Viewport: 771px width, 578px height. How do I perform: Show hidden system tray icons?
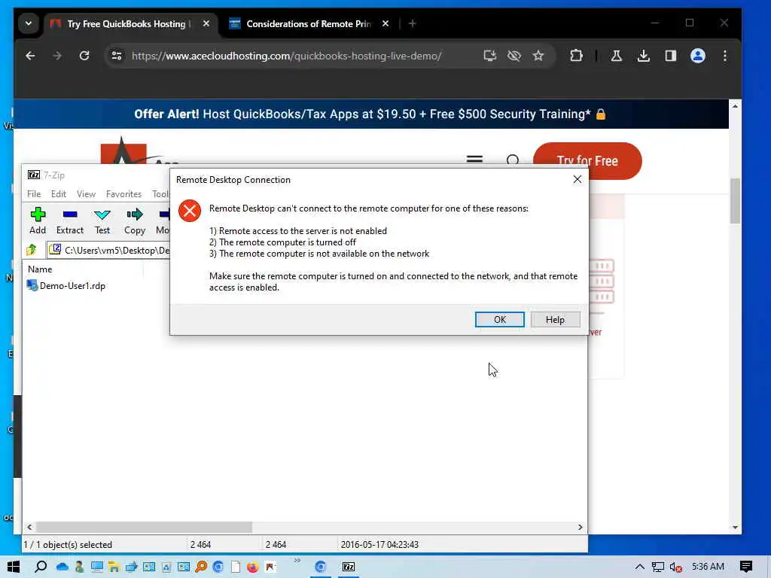click(x=639, y=567)
